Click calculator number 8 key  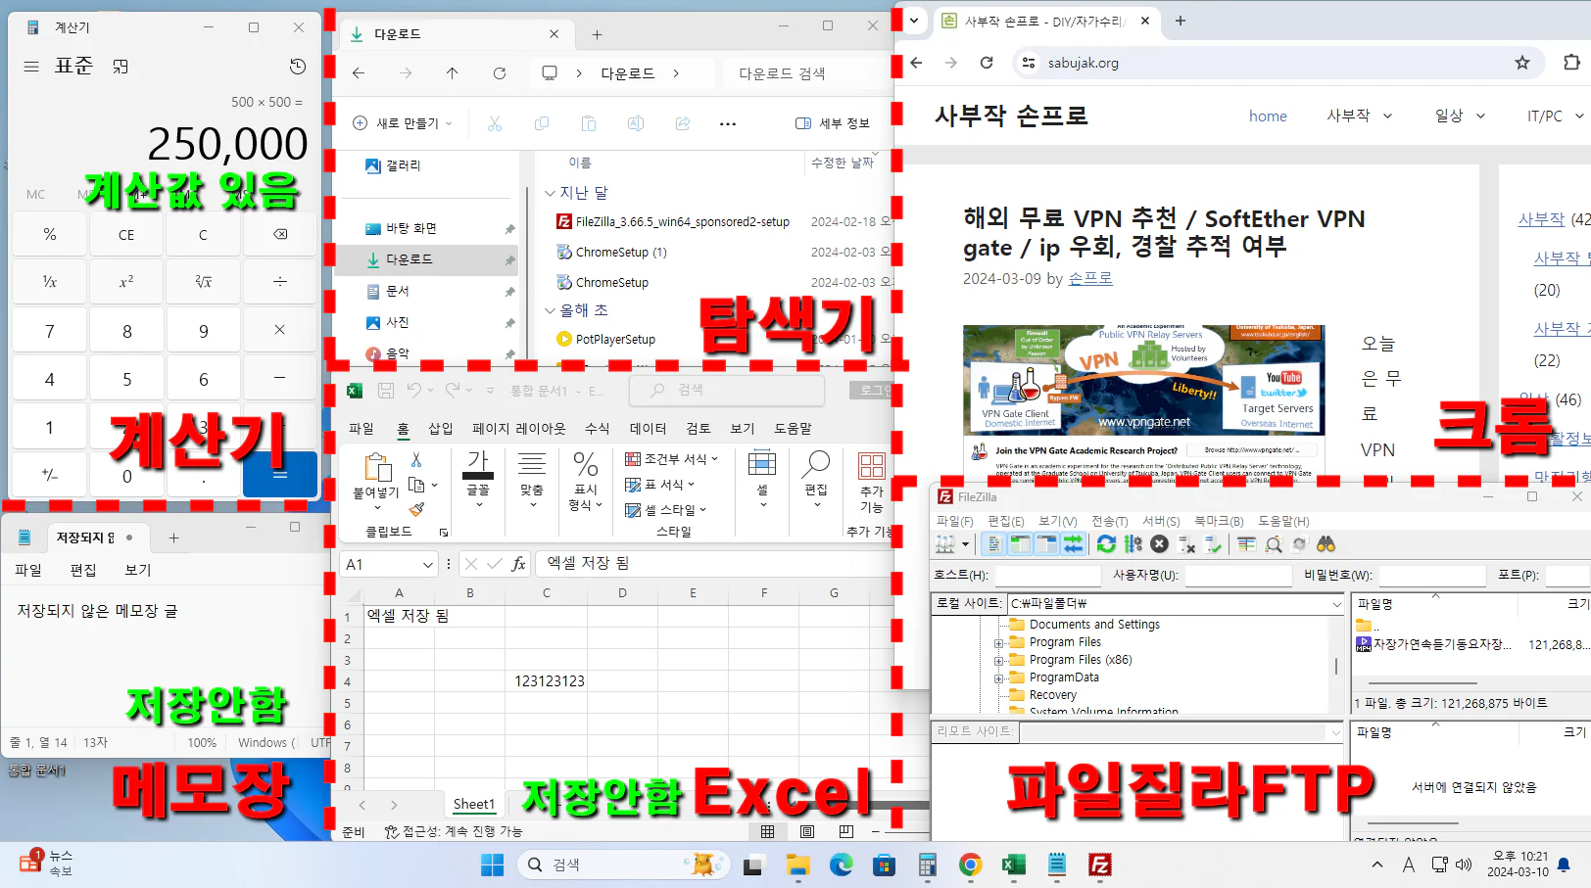click(126, 331)
